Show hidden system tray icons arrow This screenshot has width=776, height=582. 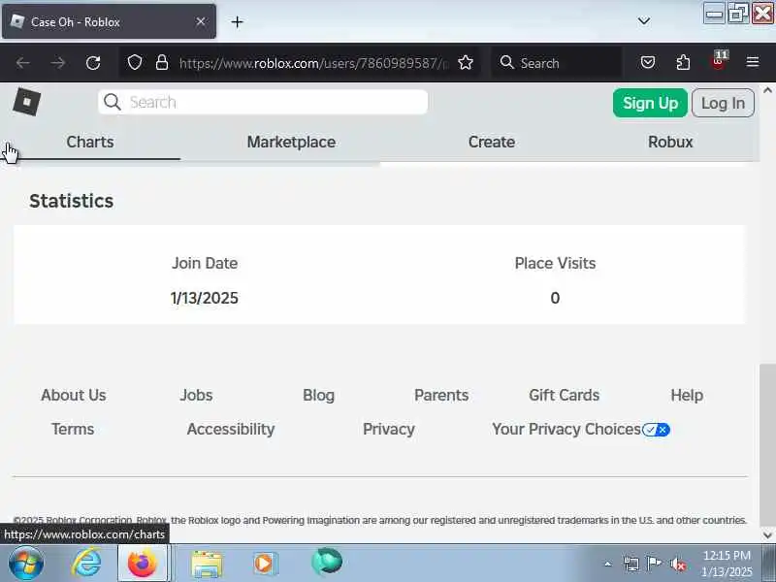click(608, 564)
